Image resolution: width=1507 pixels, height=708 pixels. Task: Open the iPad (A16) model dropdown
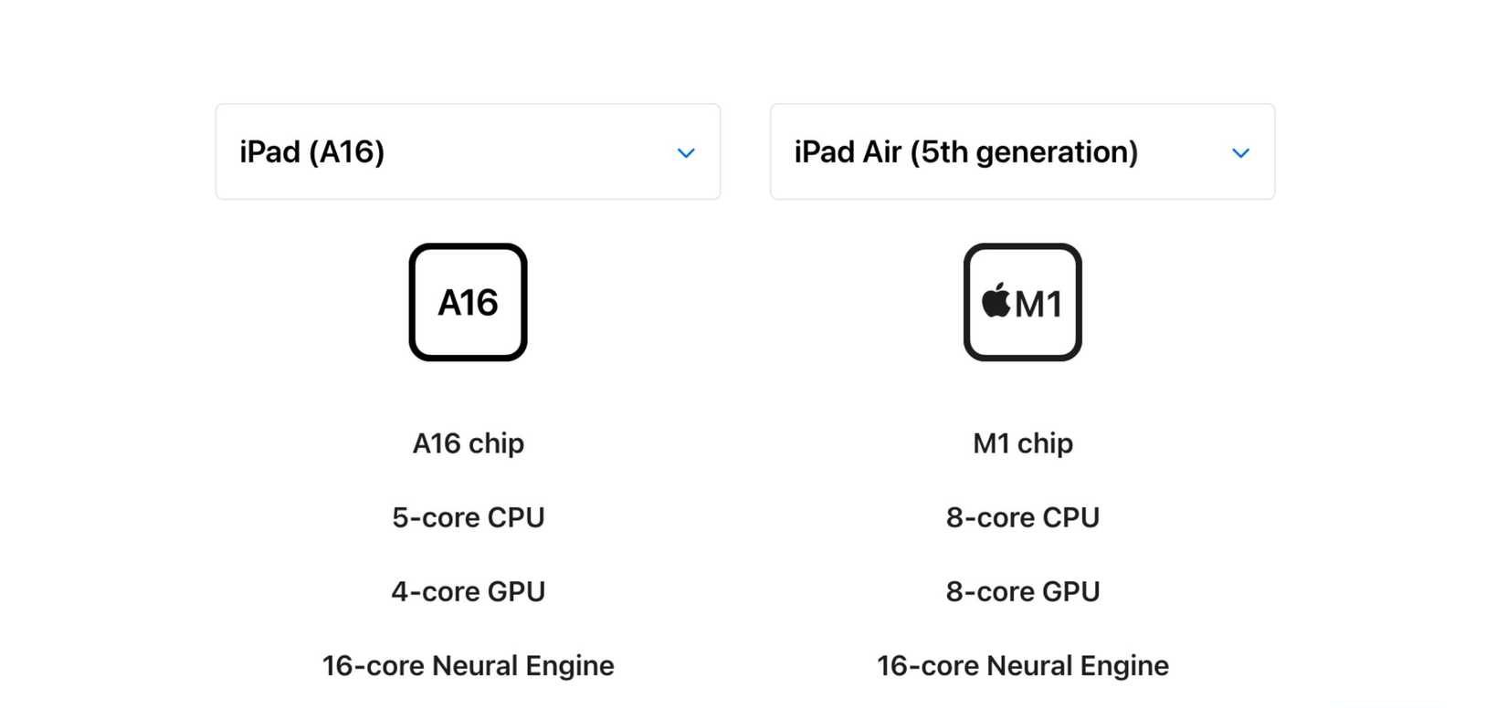tap(468, 151)
